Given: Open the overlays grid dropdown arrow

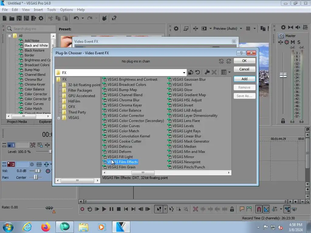Looking at the screenshot, I should (x=255, y=29).
